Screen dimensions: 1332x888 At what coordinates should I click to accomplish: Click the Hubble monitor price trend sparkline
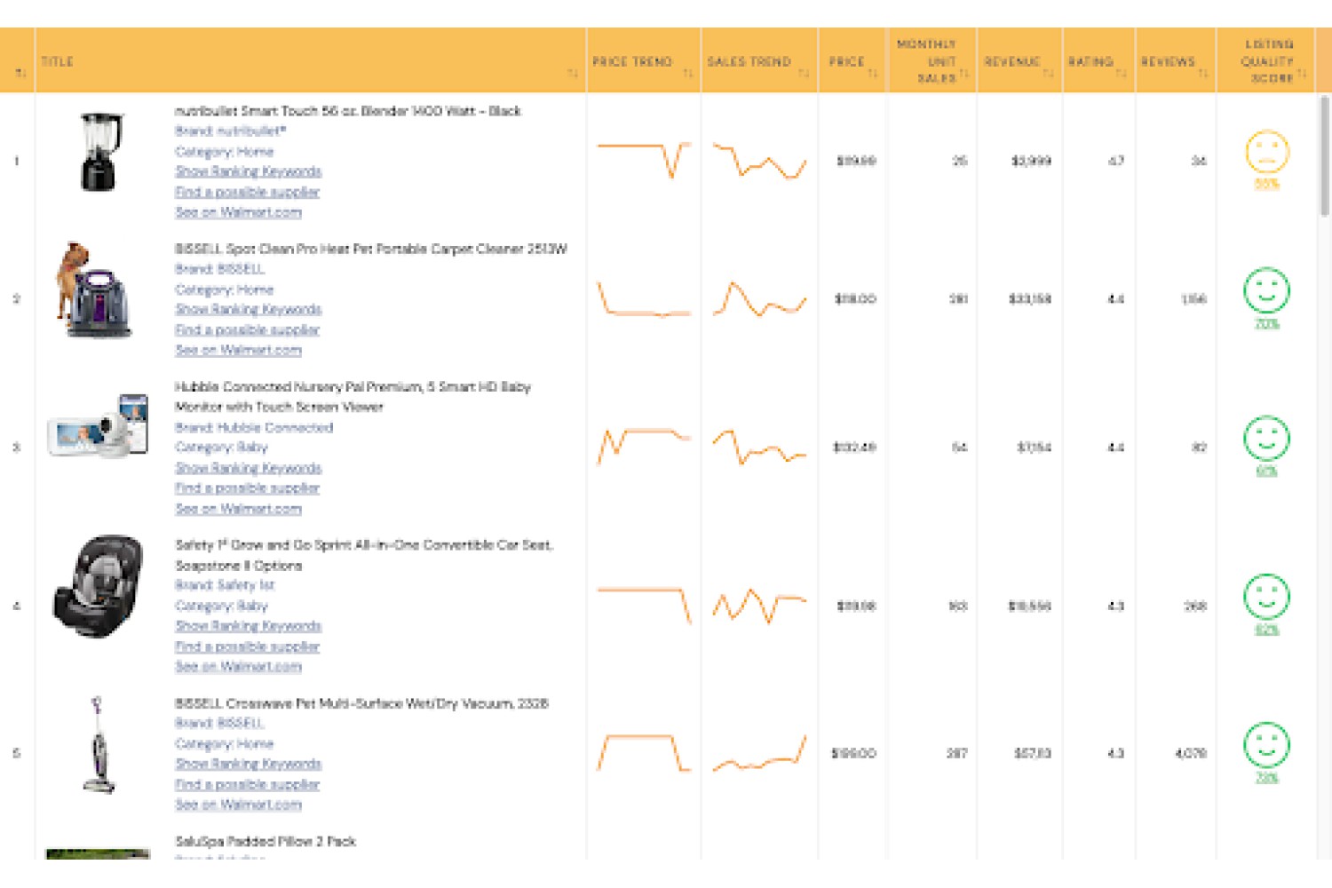(x=644, y=447)
